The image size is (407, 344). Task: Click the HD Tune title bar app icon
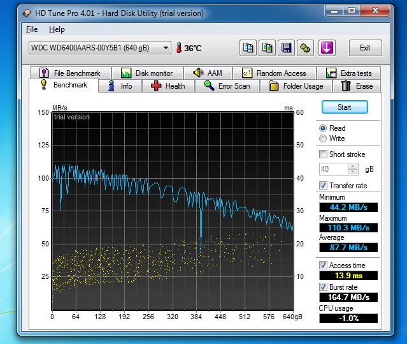(27, 13)
